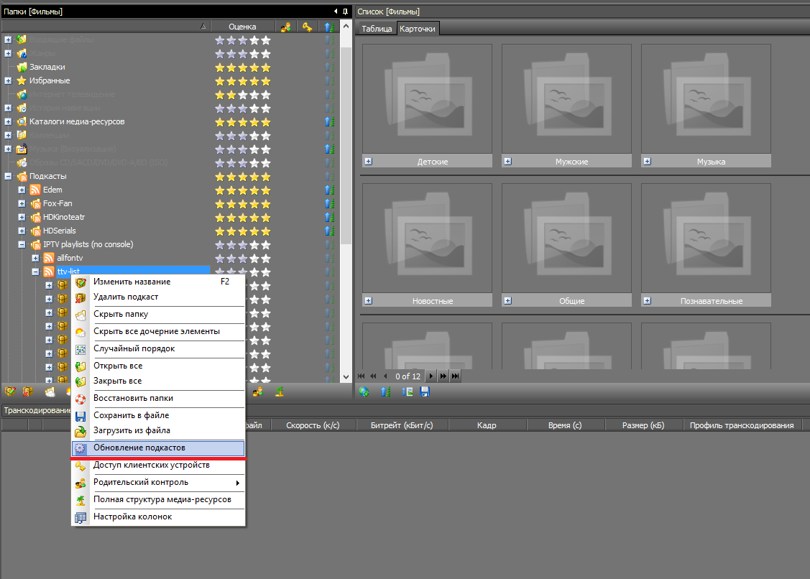
Task: Collapse the Подкасты tree node
Action: coord(8,176)
